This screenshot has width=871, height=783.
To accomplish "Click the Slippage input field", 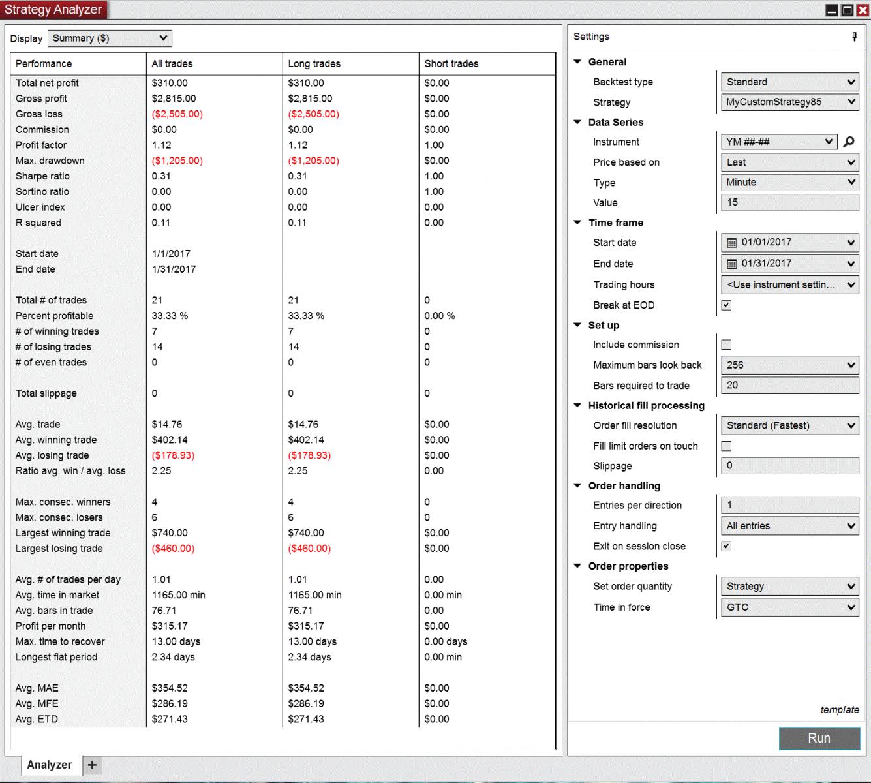I will 789,466.
